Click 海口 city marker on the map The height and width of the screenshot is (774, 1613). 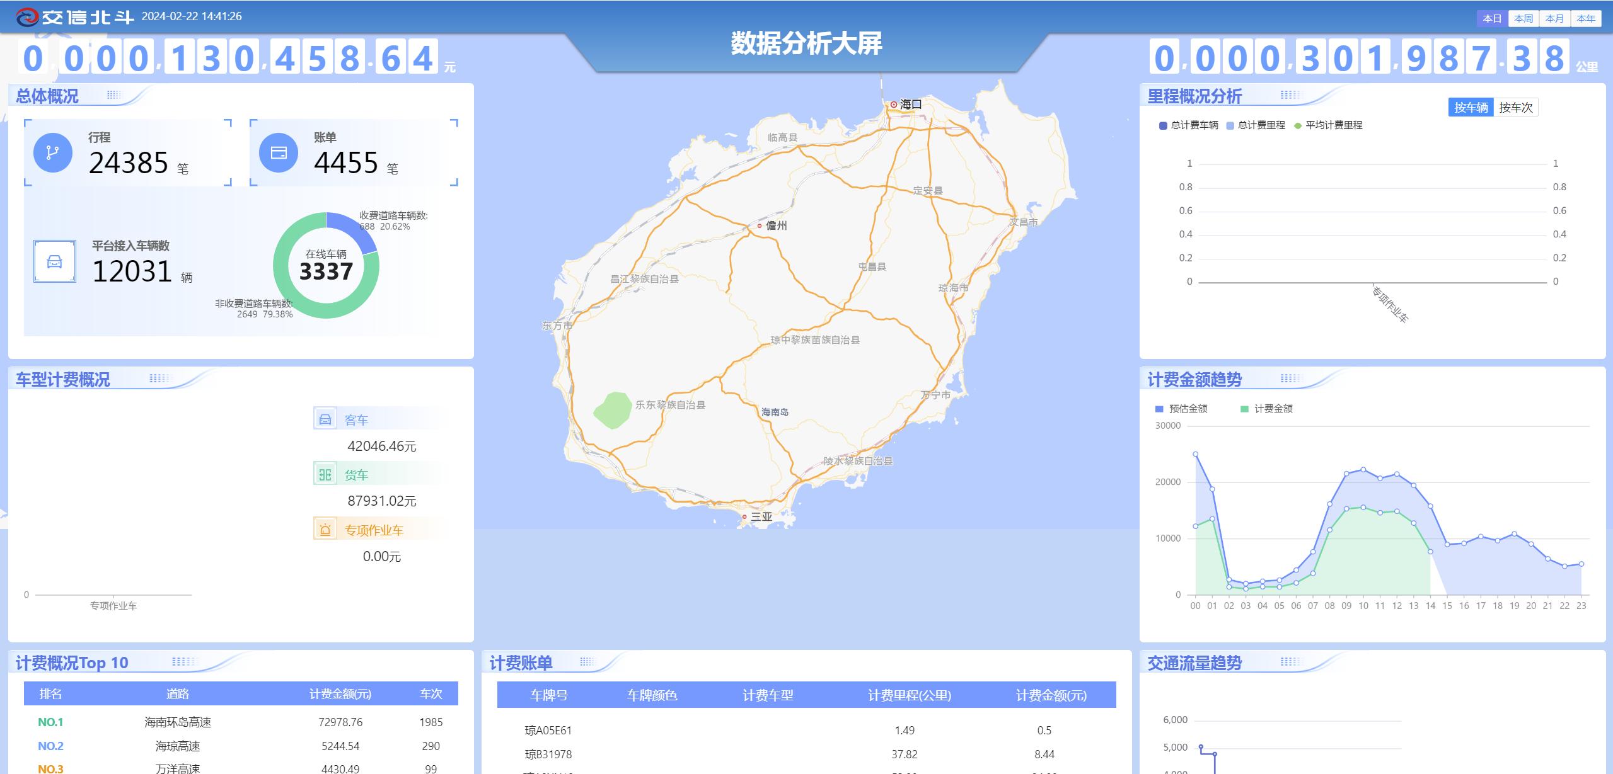[x=894, y=105]
